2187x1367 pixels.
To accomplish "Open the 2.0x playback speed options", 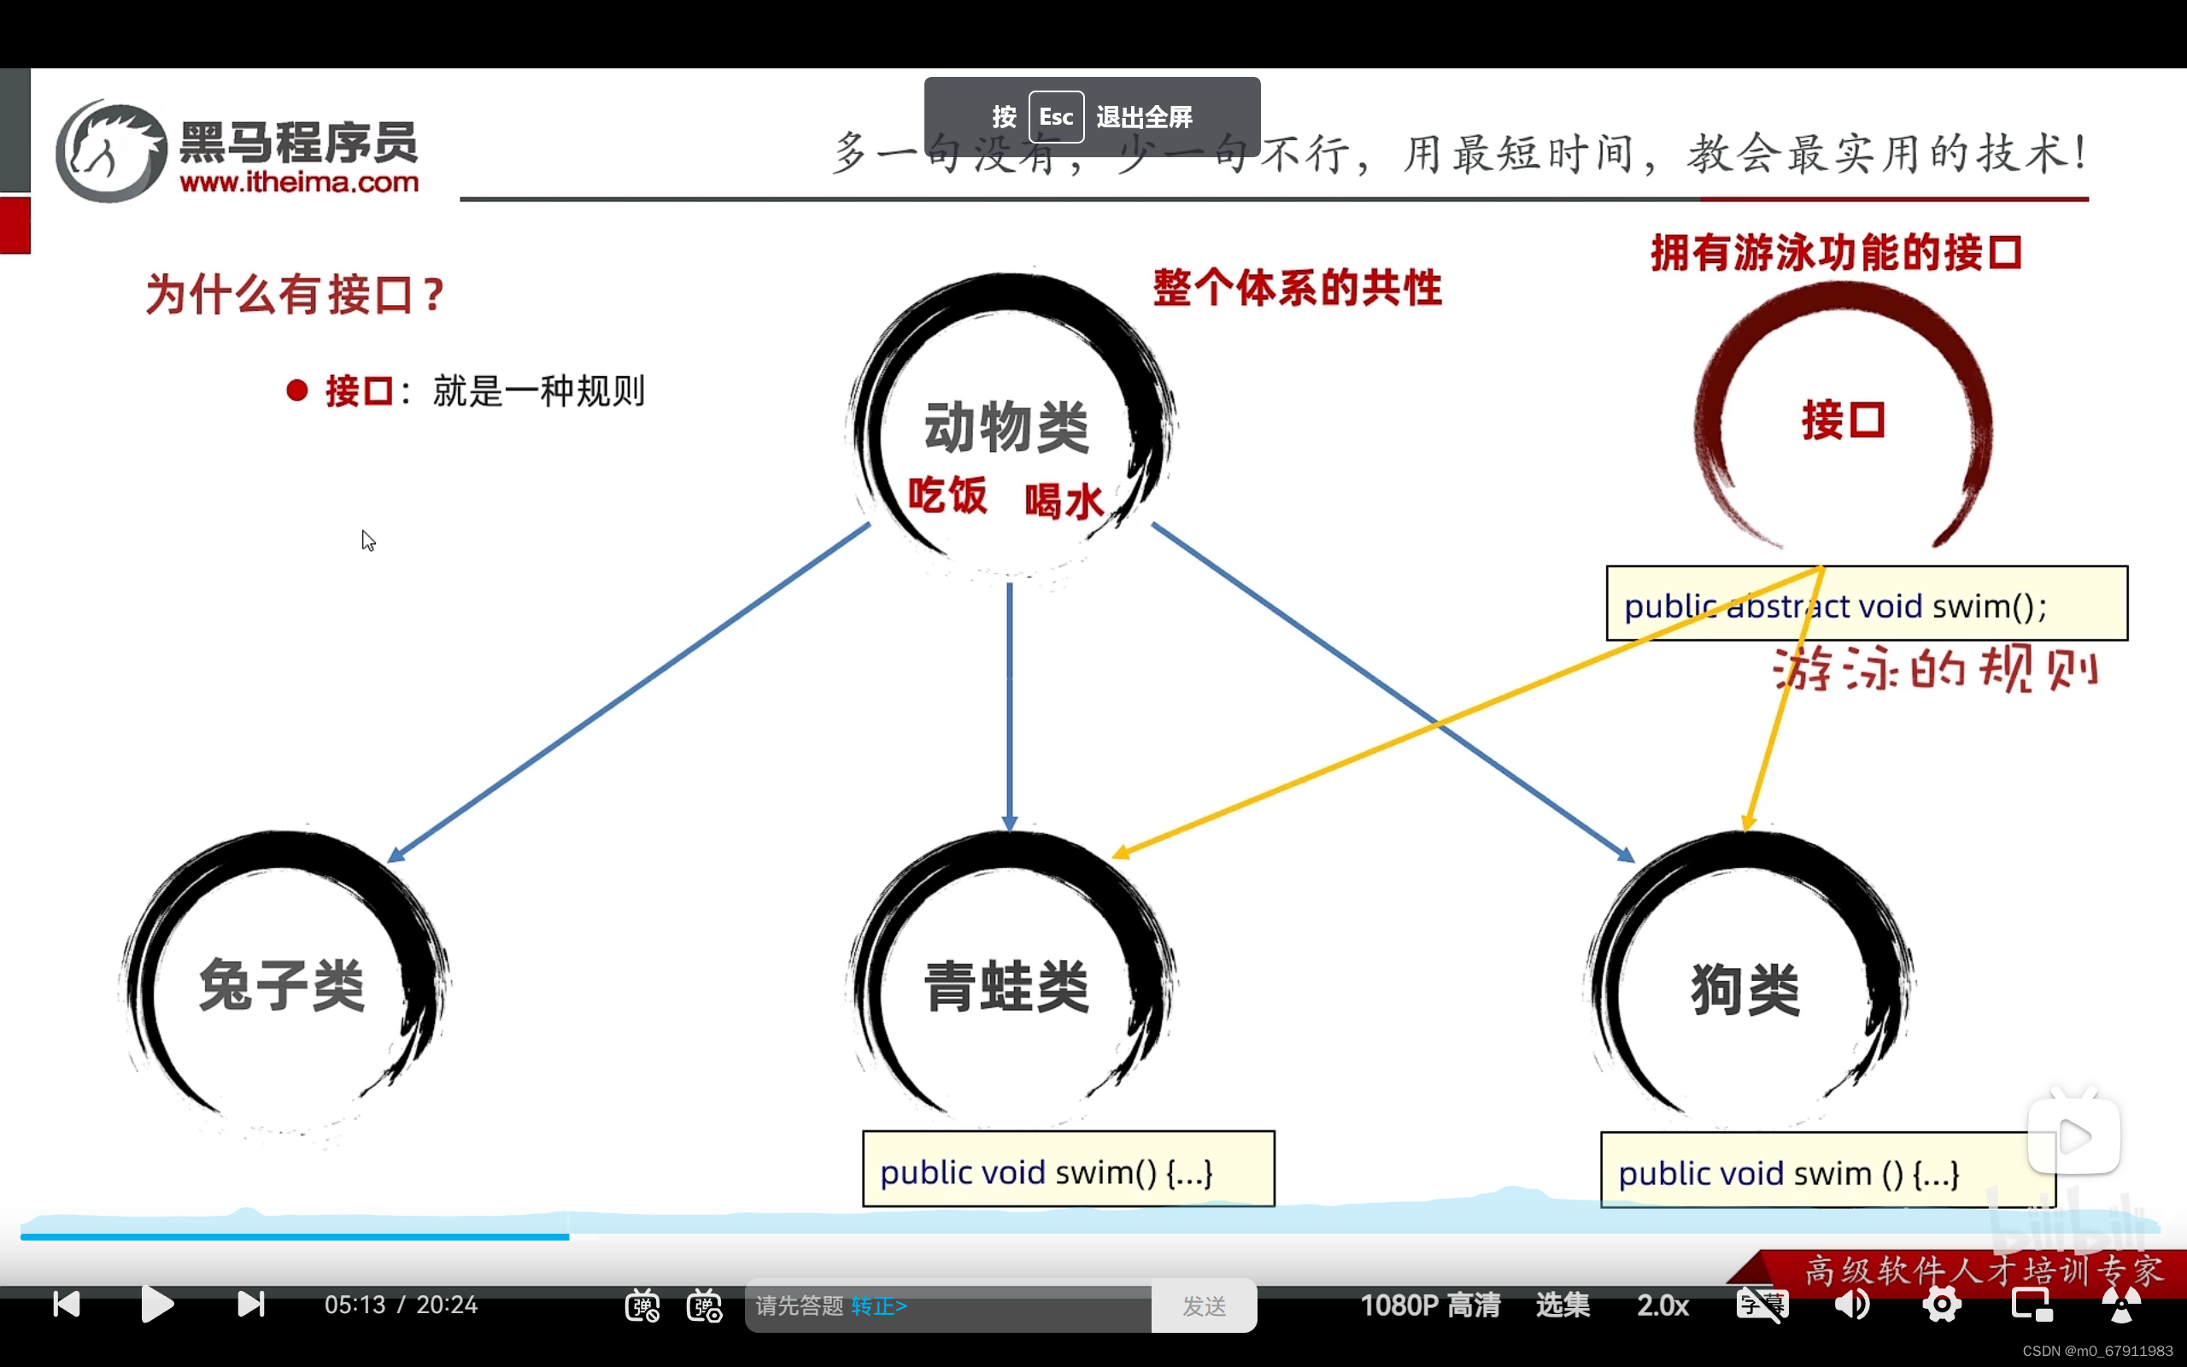I will pyautogui.click(x=1662, y=1305).
